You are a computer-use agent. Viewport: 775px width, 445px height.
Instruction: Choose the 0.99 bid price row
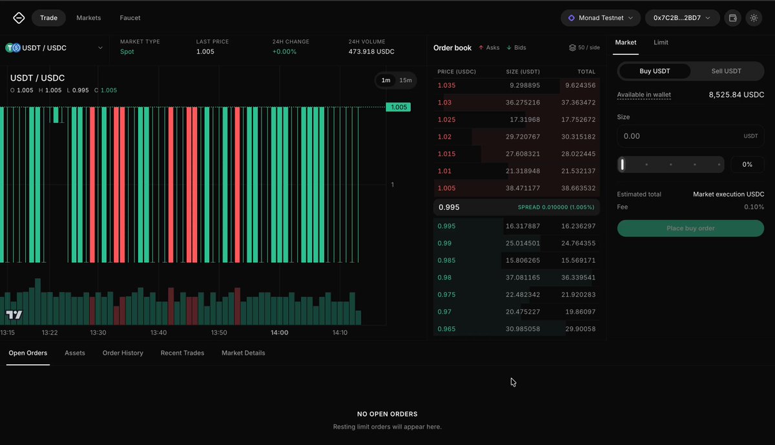coord(516,243)
